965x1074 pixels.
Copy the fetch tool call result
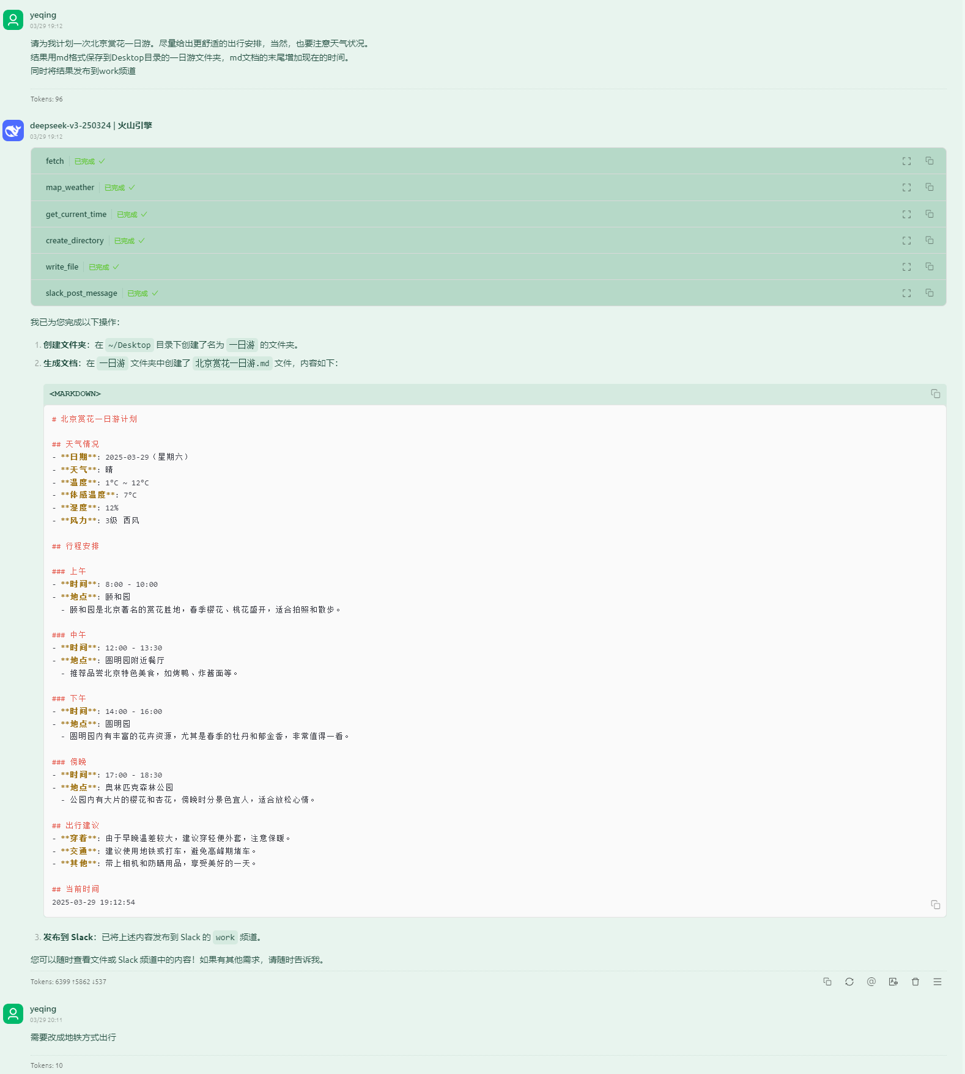click(x=929, y=161)
